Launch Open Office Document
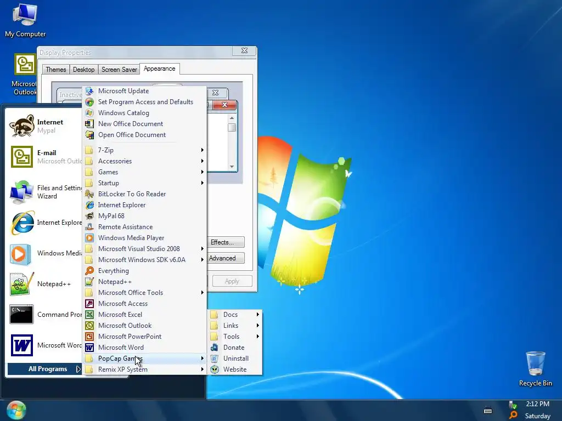562x421 pixels. point(145,135)
